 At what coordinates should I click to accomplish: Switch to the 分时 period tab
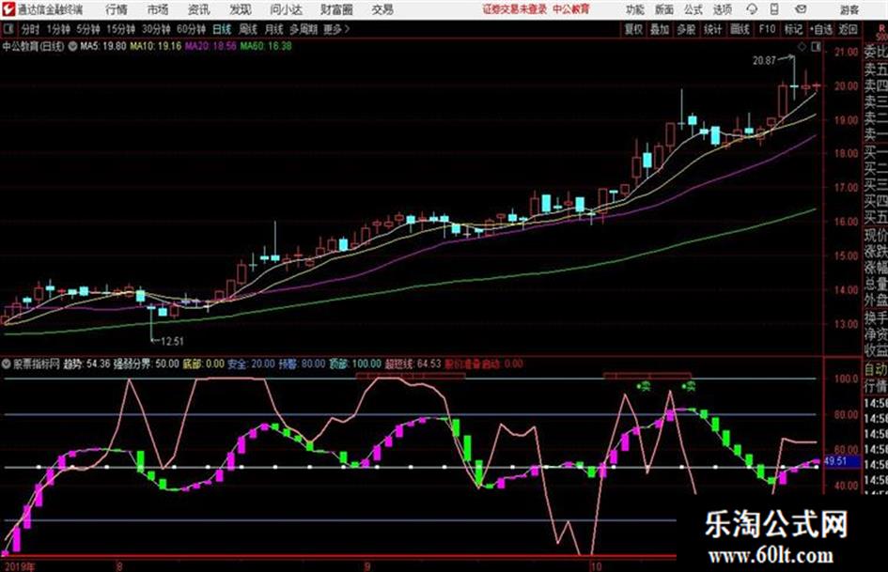pos(30,29)
